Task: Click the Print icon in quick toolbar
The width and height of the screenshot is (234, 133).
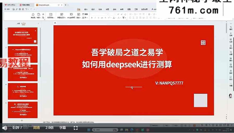Action: pyautogui.click(x=20, y=9)
